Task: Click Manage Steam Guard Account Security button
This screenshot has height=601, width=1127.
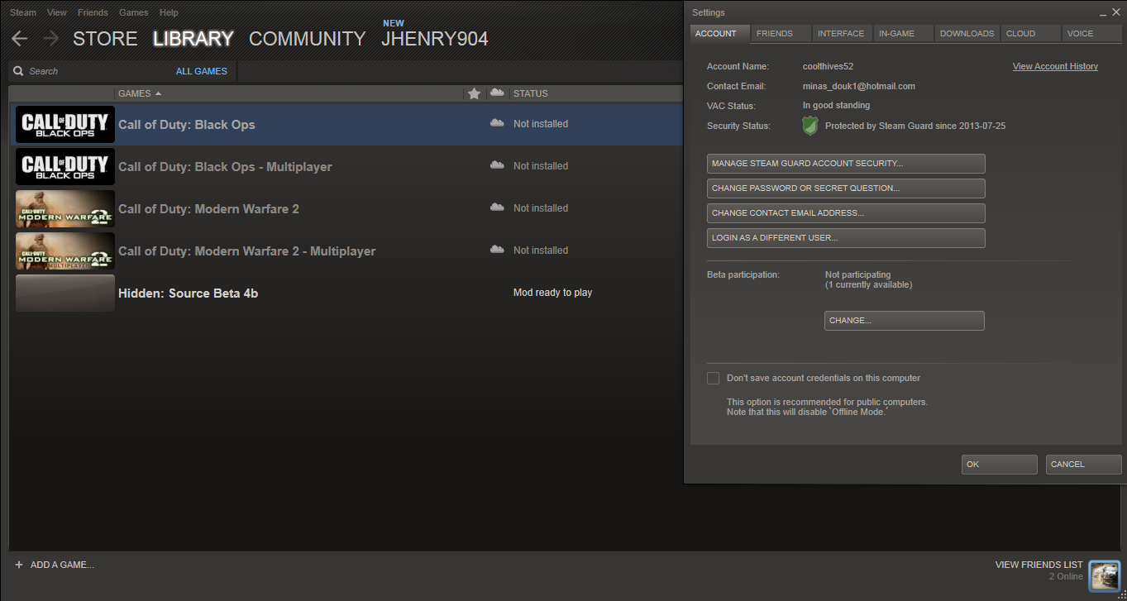Action: tap(846, 164)
